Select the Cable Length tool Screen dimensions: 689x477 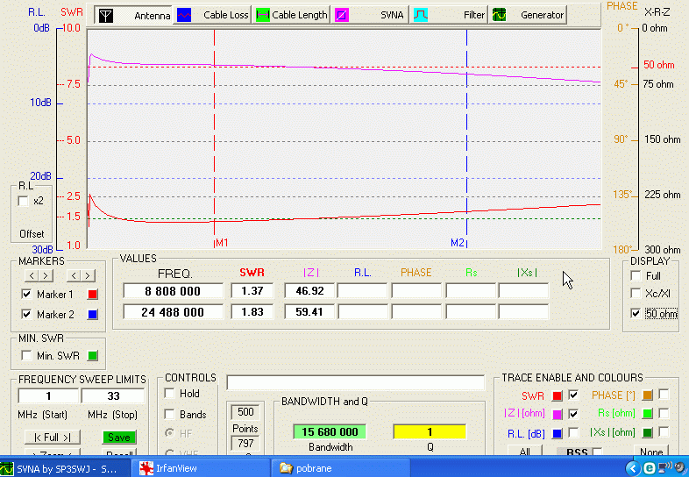(292, 15)
